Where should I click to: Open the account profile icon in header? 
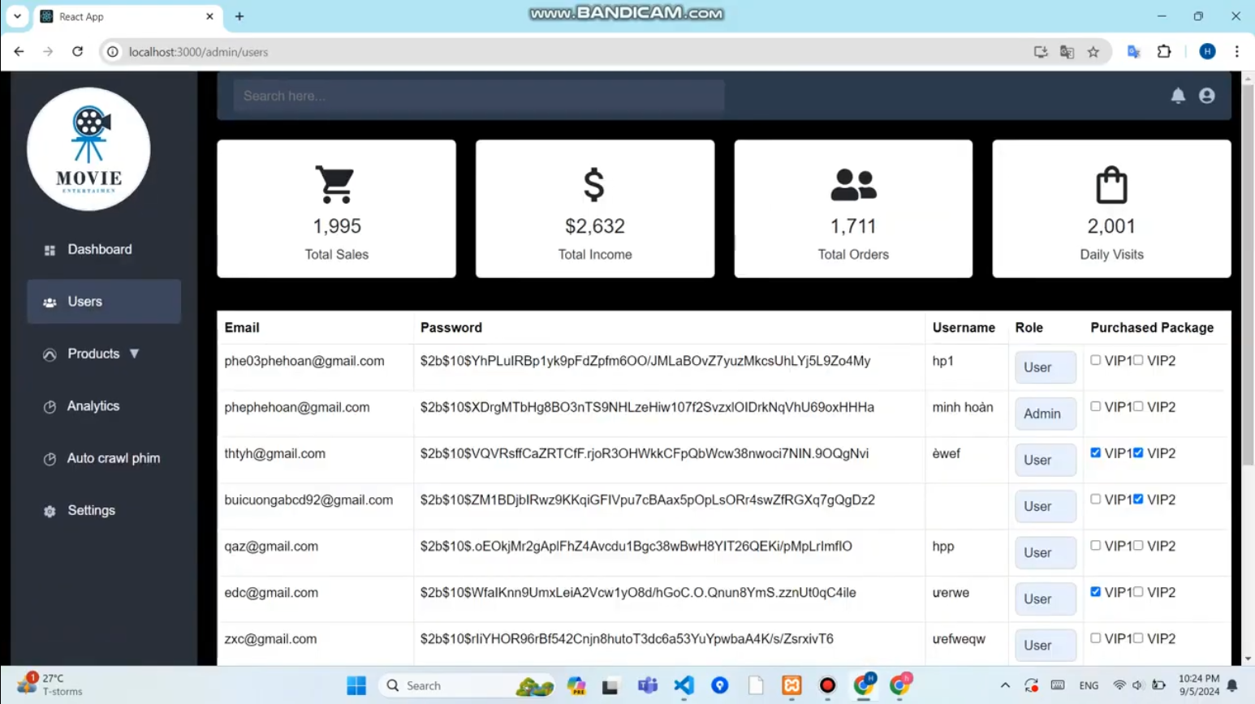pos(1207,96)
